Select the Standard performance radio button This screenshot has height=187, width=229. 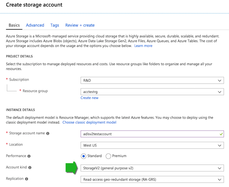coord(84,156)
